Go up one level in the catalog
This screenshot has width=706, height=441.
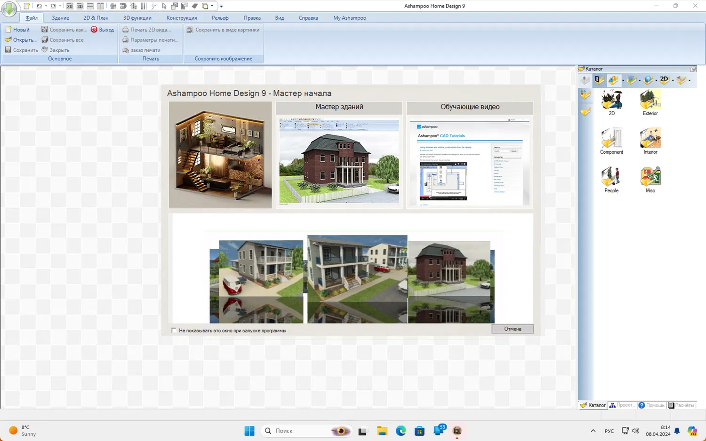tap(585, 80)
